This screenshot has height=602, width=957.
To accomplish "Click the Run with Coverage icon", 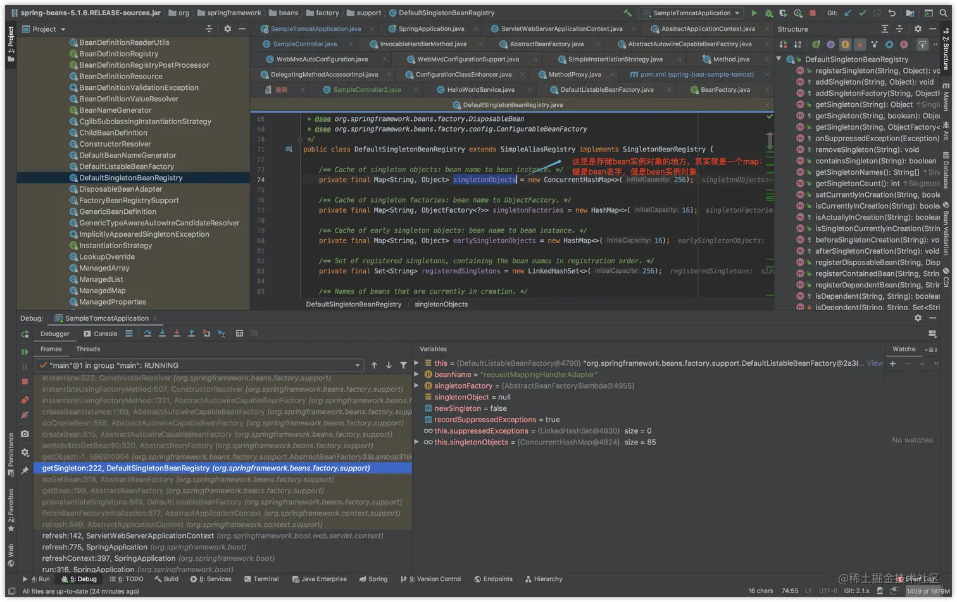I will (783, 13).
